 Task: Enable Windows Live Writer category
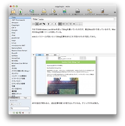point(10,63)
